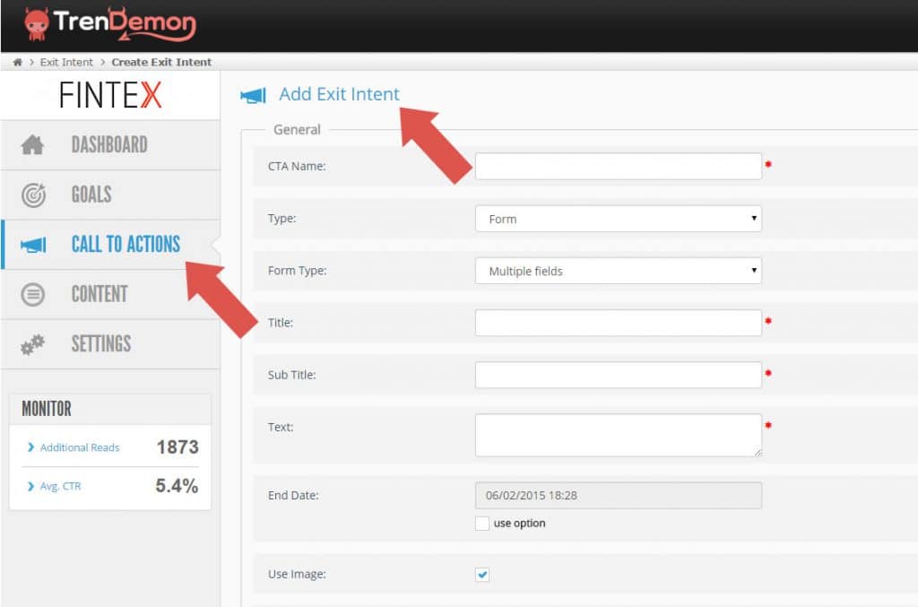Click the Settings gears icon

33,344
